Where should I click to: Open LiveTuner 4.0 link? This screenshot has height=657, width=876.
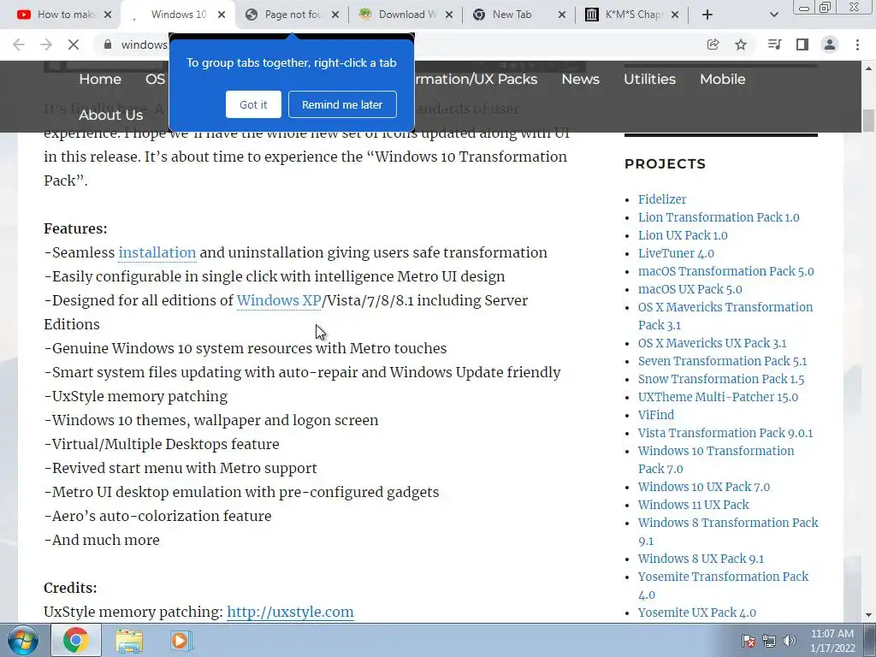676,253
